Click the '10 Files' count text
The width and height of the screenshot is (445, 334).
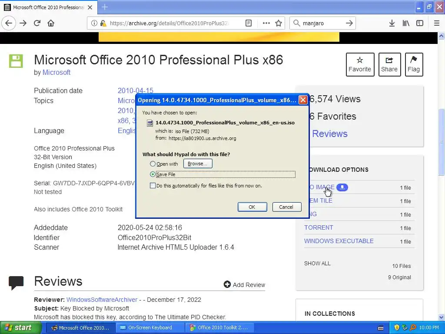(x=401, y=266)
